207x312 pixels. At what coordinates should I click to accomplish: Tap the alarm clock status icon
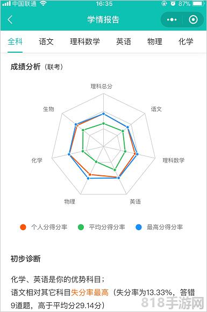[x=173, y=4]
